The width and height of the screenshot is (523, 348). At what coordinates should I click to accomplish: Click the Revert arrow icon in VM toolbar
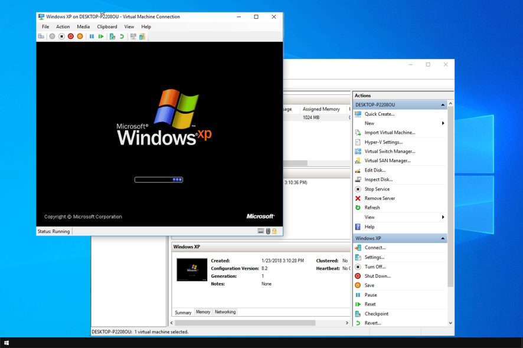point(122,37)
